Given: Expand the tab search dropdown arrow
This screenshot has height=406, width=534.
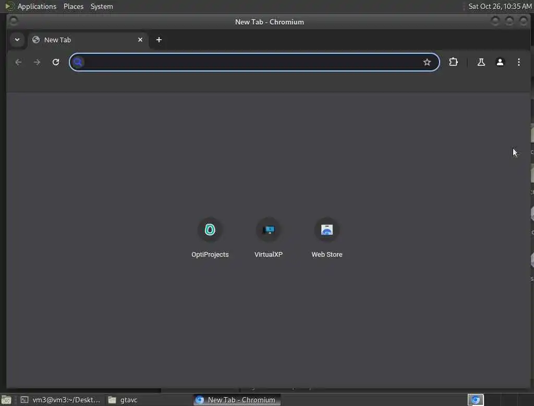Looking at the screenshot, I should (x=17, y=40).
